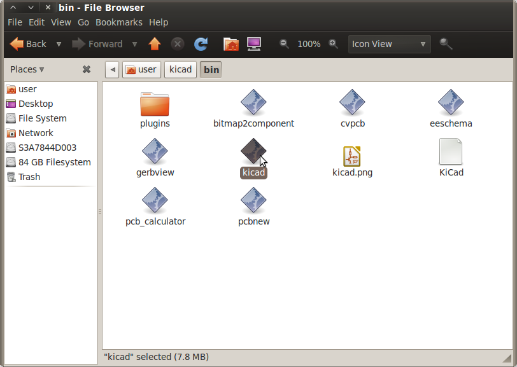Screen dimensions: 517x367
Task: Click the Computer monitor icon in the toolbar
Action: pyautogui.click(x=254, y=44)
